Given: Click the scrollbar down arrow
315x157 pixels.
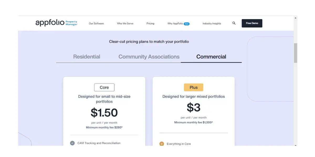Looking at the screenshot, I should tap(296, 145).
